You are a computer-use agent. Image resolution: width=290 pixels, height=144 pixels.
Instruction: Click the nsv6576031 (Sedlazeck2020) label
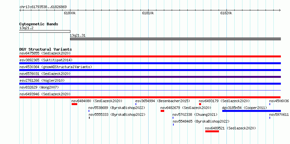pos(45,74)
